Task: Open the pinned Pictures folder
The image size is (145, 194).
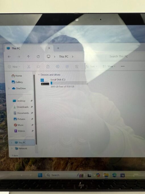Action: [x=20, y=119]
